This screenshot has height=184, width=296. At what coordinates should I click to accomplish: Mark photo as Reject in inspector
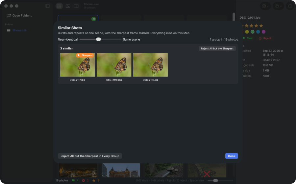tap(265, 38)
